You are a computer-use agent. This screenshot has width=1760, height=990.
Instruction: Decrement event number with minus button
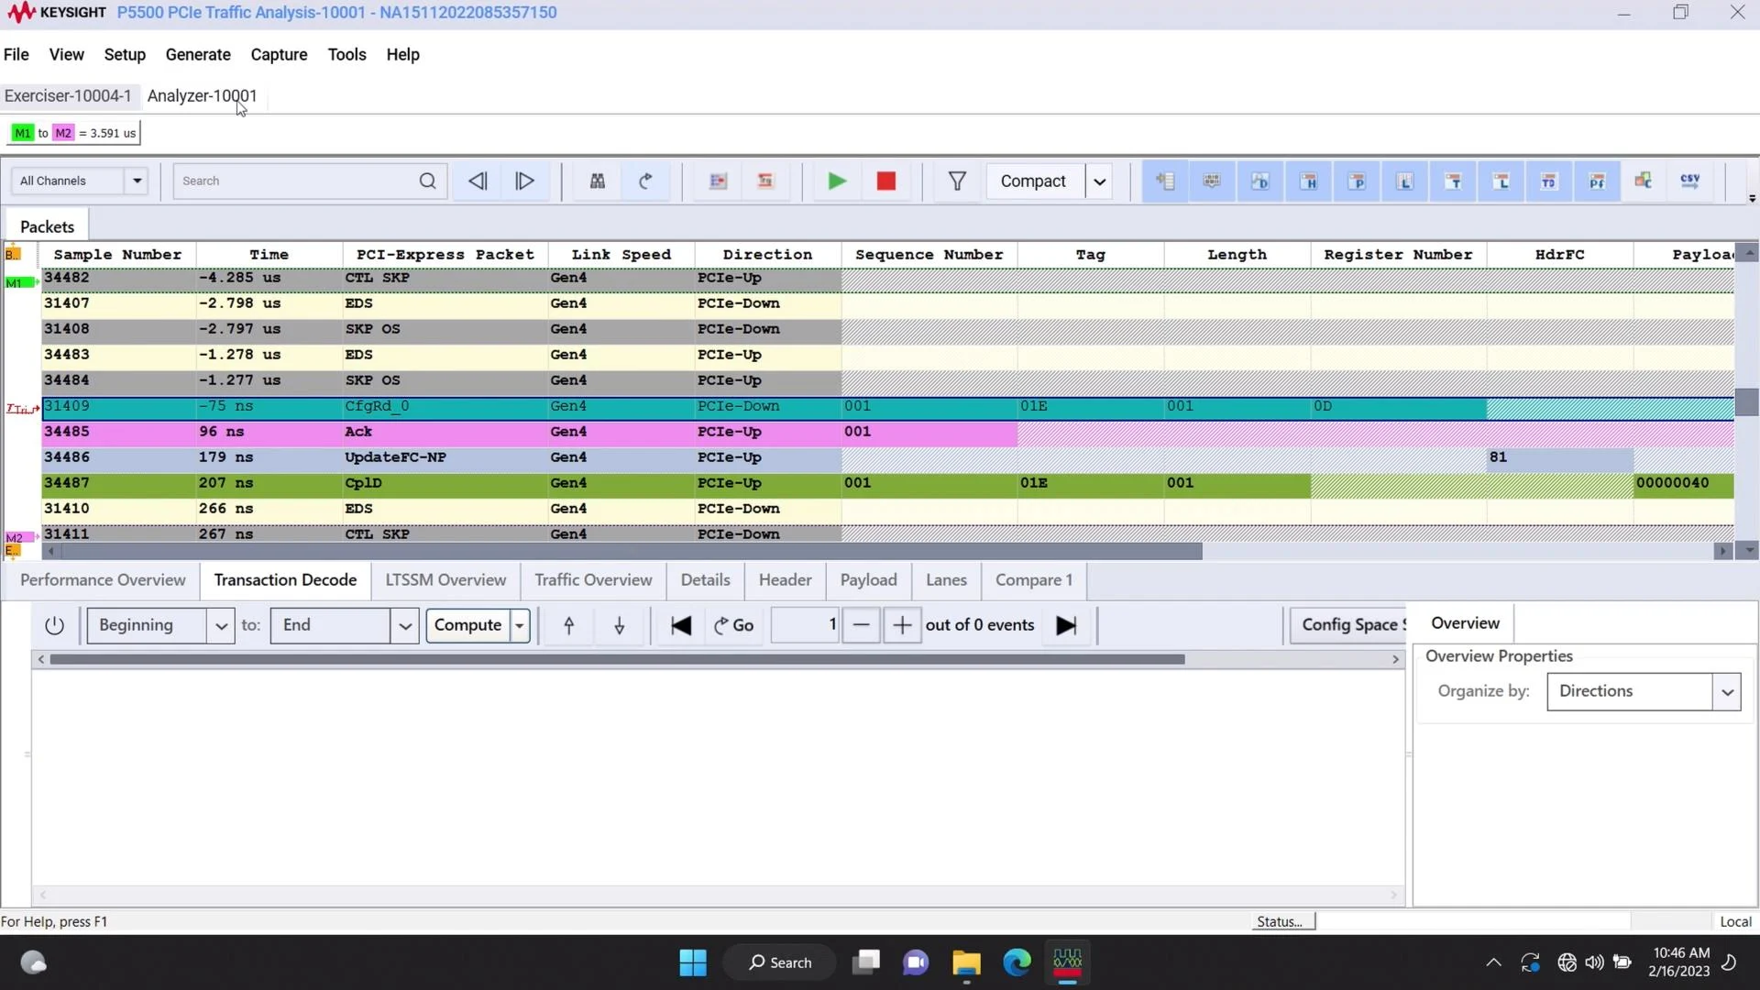coord(861,625)
